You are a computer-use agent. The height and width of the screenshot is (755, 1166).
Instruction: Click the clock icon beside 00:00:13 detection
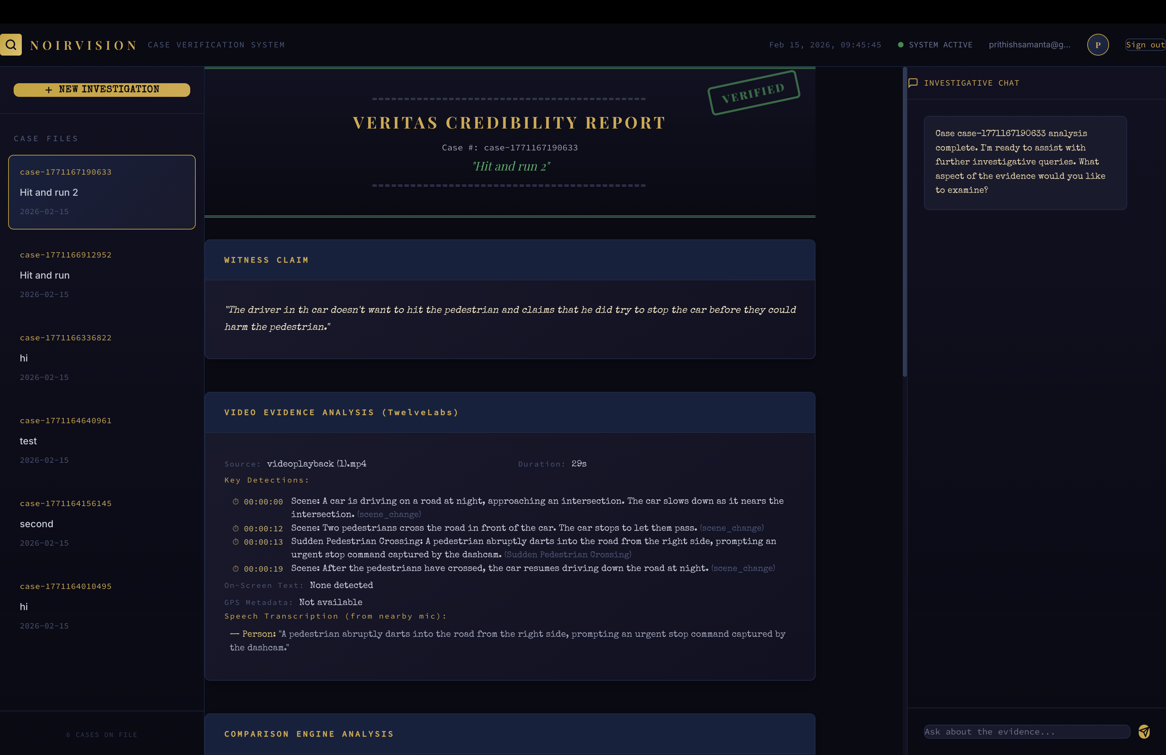point(236,542)
